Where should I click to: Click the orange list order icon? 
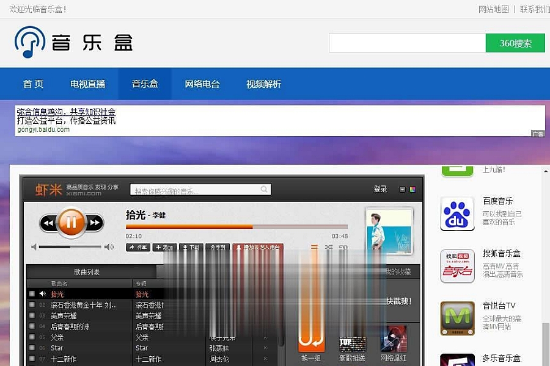[x=314, y=247]
